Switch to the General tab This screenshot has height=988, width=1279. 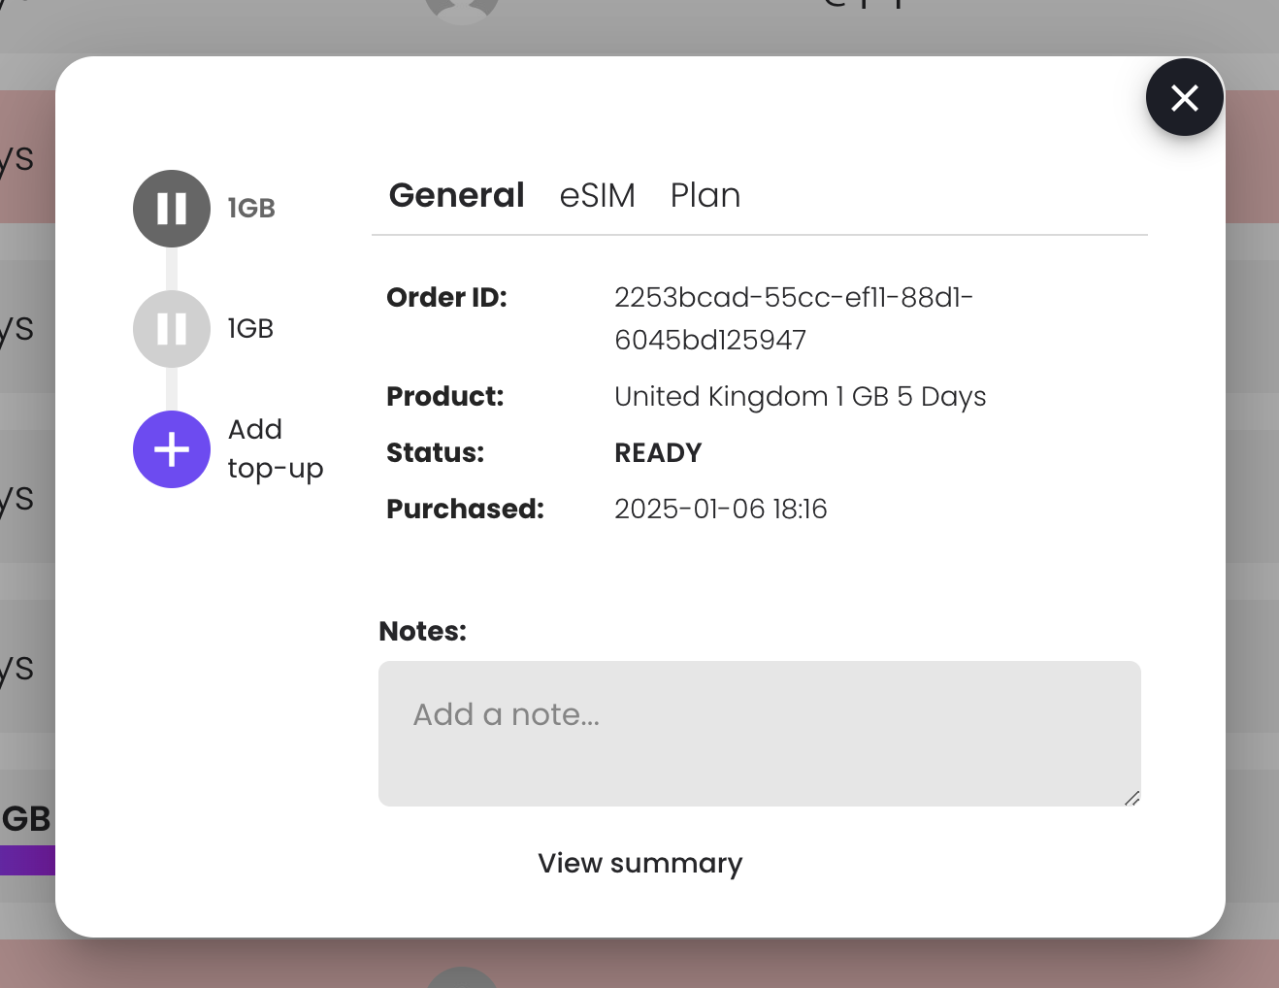tap(456, 195)
